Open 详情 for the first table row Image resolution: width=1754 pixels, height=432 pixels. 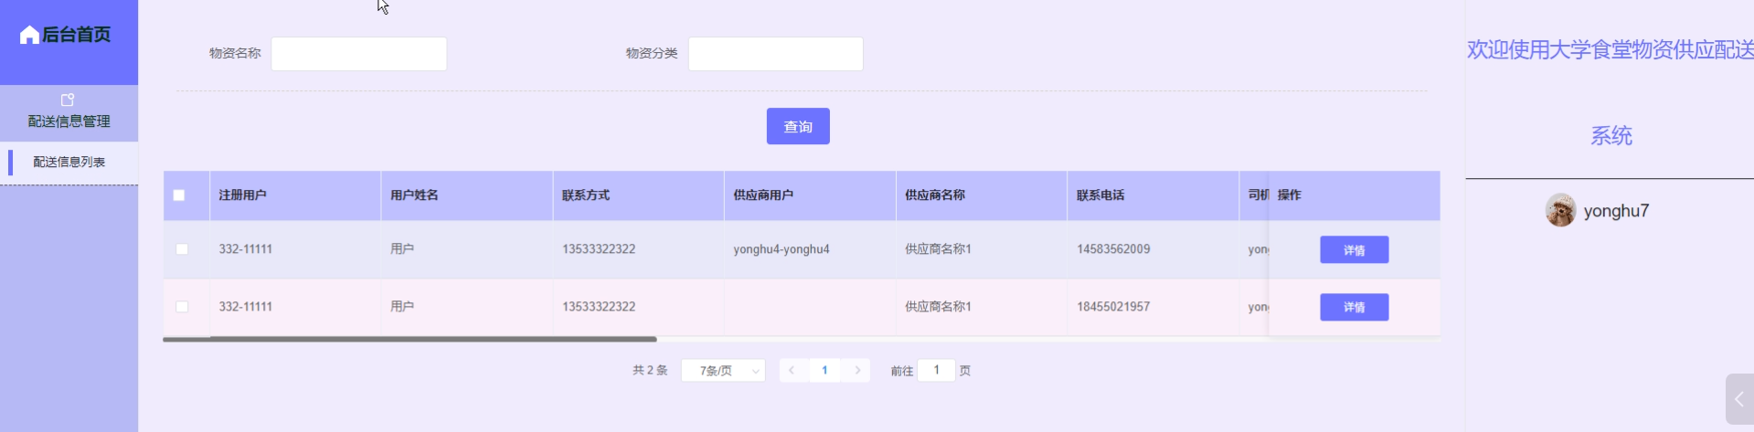click(x=1354, y=249)
